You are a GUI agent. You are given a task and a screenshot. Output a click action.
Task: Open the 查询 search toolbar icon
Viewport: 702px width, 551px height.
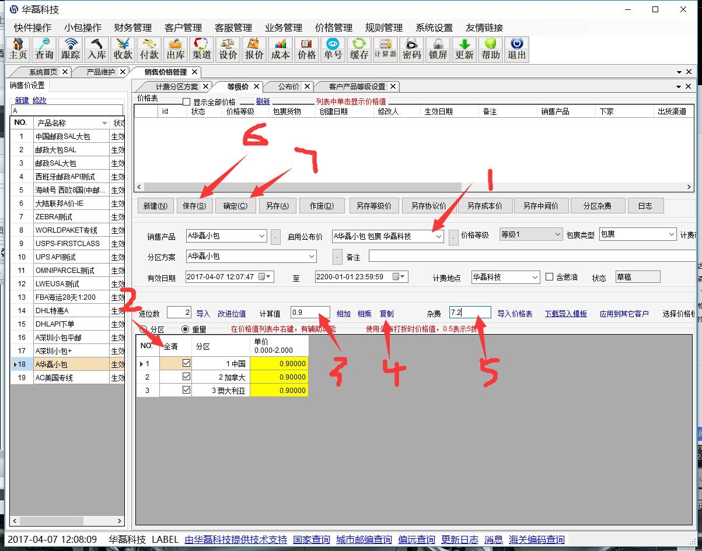click(x=44, y=48)
